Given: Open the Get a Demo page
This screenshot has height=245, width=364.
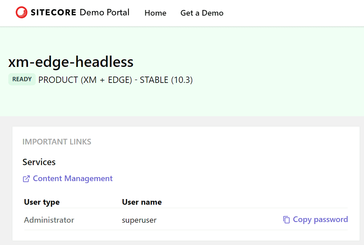Looking at the screenshot, I should coord(202,13).
